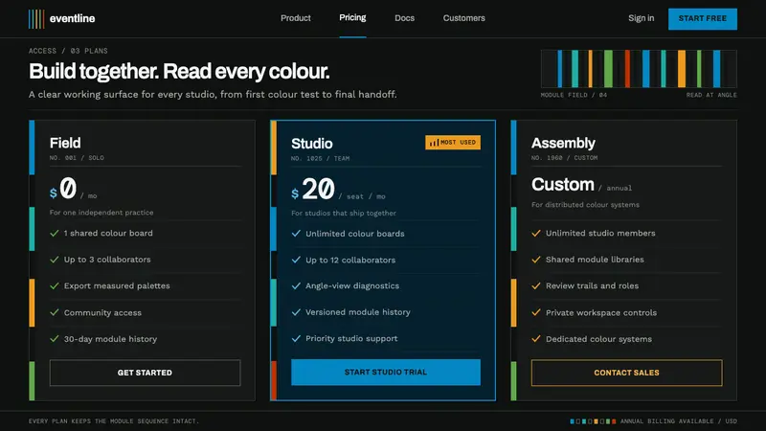Click checkmark beside Community access
The height and width of the screenshot is (431, 766).
coord(55,312)
